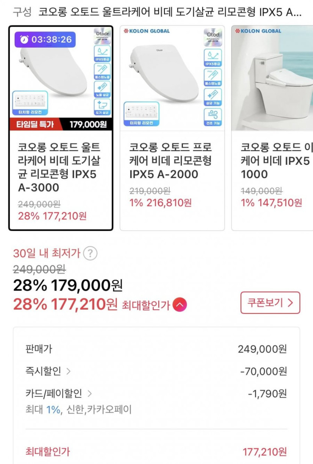Click the 노즐 살균 icon on the A-3000 card

pos(102,89)
